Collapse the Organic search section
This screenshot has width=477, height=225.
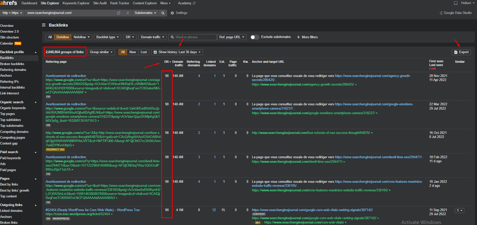click(35, 102)
